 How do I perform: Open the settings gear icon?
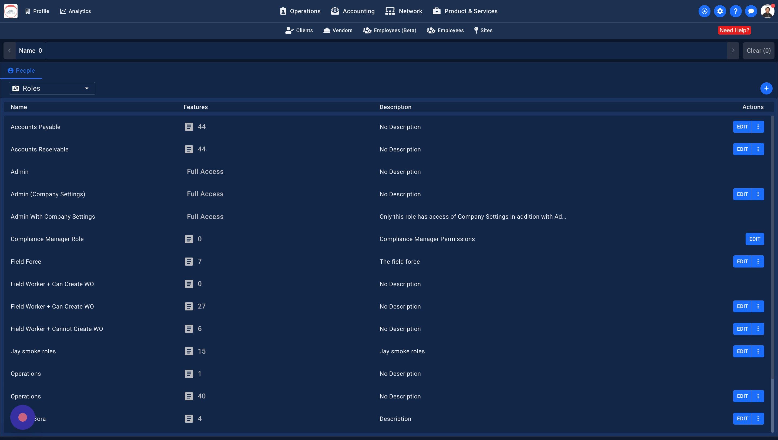click(720, 11)
